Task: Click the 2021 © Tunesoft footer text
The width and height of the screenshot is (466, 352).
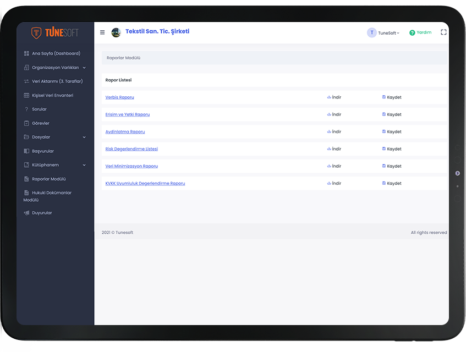Action: point(117,233)
